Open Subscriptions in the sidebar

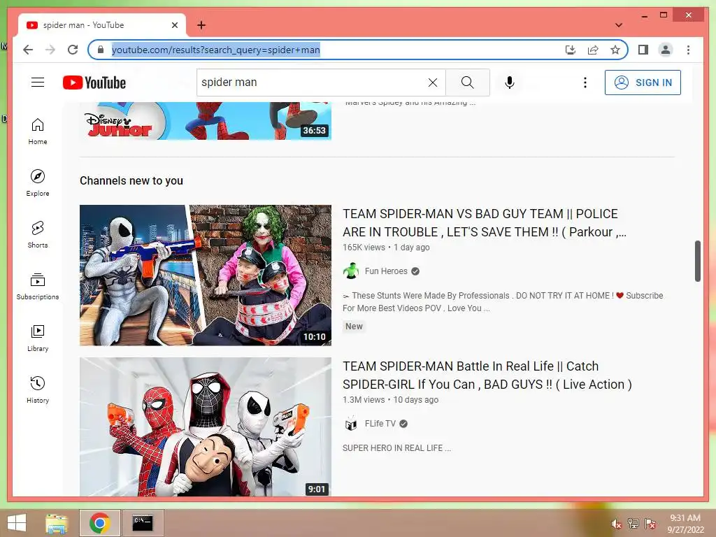(x=38, y=286)
